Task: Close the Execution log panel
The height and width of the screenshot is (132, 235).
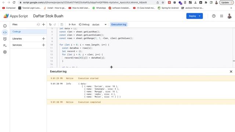Action: pos(231,71)
